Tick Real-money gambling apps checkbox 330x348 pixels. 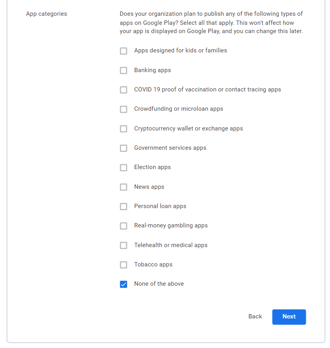pos(124,226)
